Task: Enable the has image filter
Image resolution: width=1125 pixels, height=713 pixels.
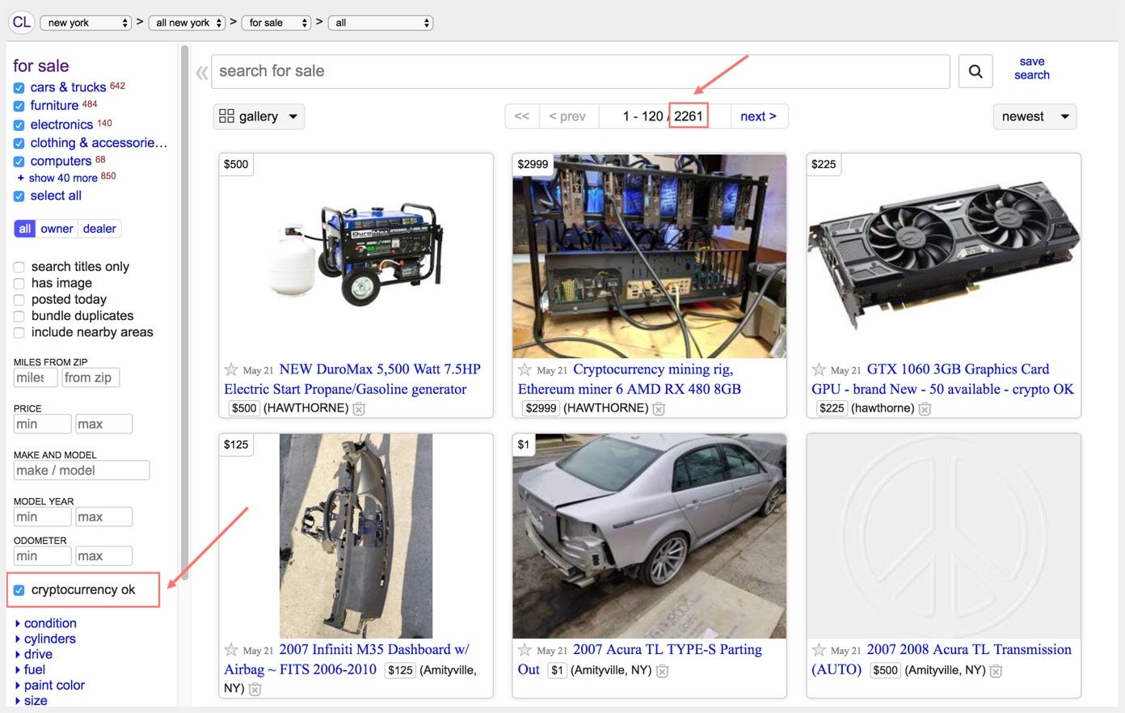Action: pos(19,283)
